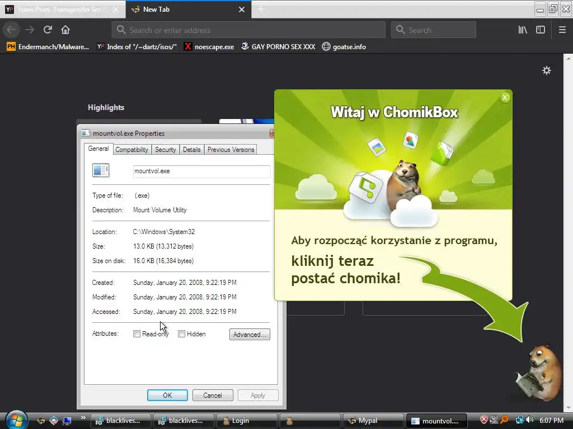
Task: Click Cancel in Properties dialog
Action: point(212,395)
